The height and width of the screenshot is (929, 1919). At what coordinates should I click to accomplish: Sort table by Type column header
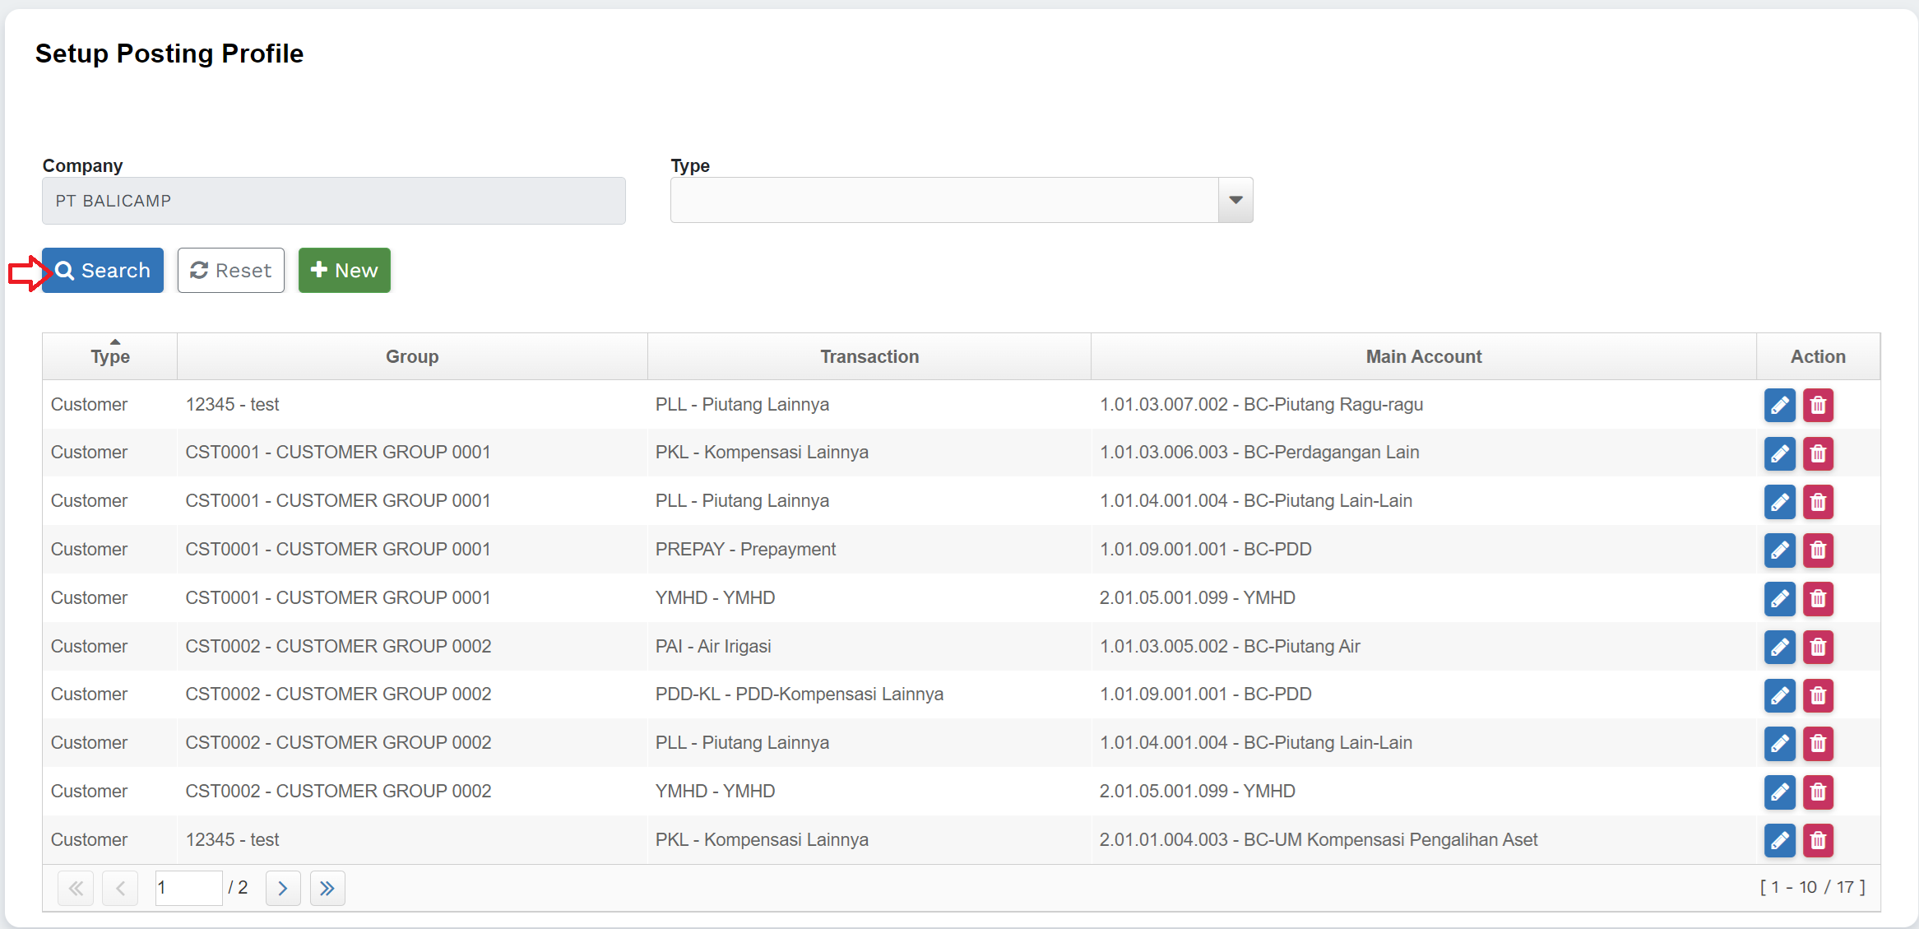110,356
